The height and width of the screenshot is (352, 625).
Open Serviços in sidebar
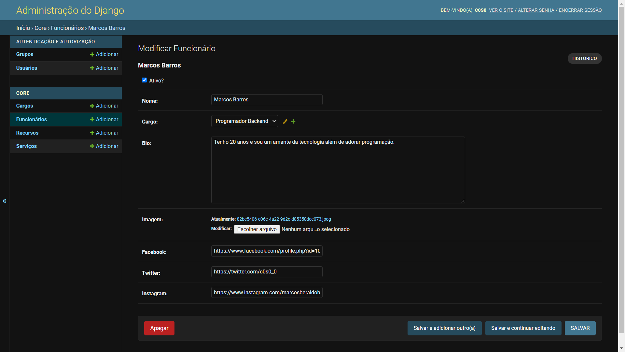coord(26,146)
